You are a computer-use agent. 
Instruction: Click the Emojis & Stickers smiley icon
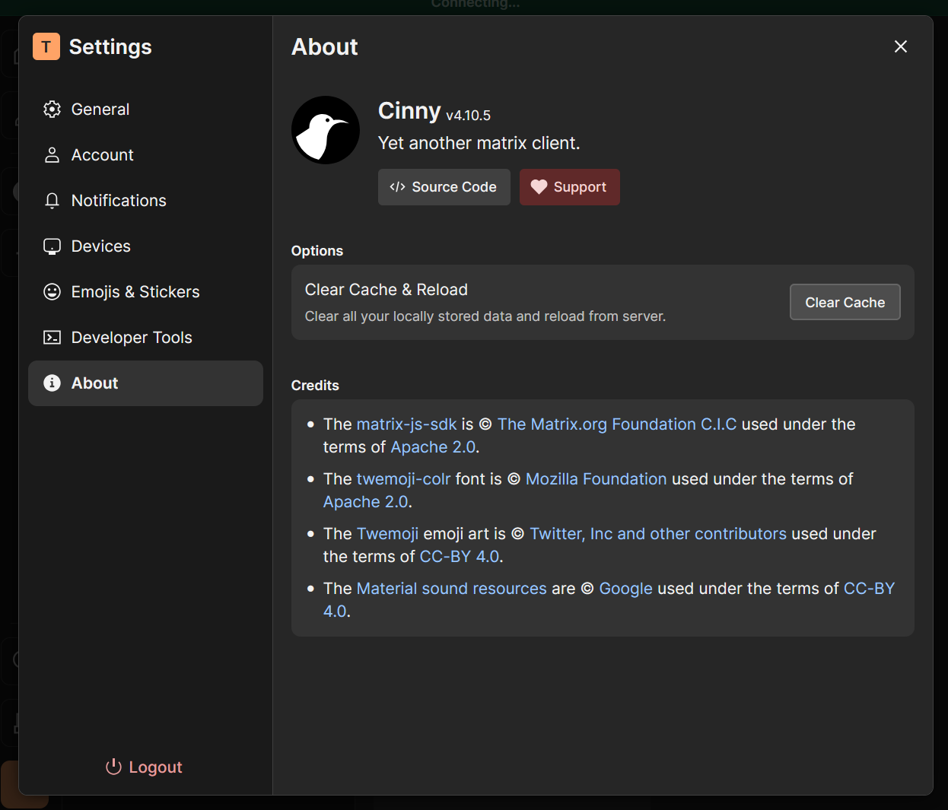click(52, 292)
